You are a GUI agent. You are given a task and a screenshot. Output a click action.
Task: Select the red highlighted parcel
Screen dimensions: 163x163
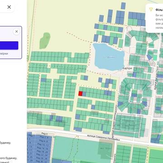pos(81,94)
